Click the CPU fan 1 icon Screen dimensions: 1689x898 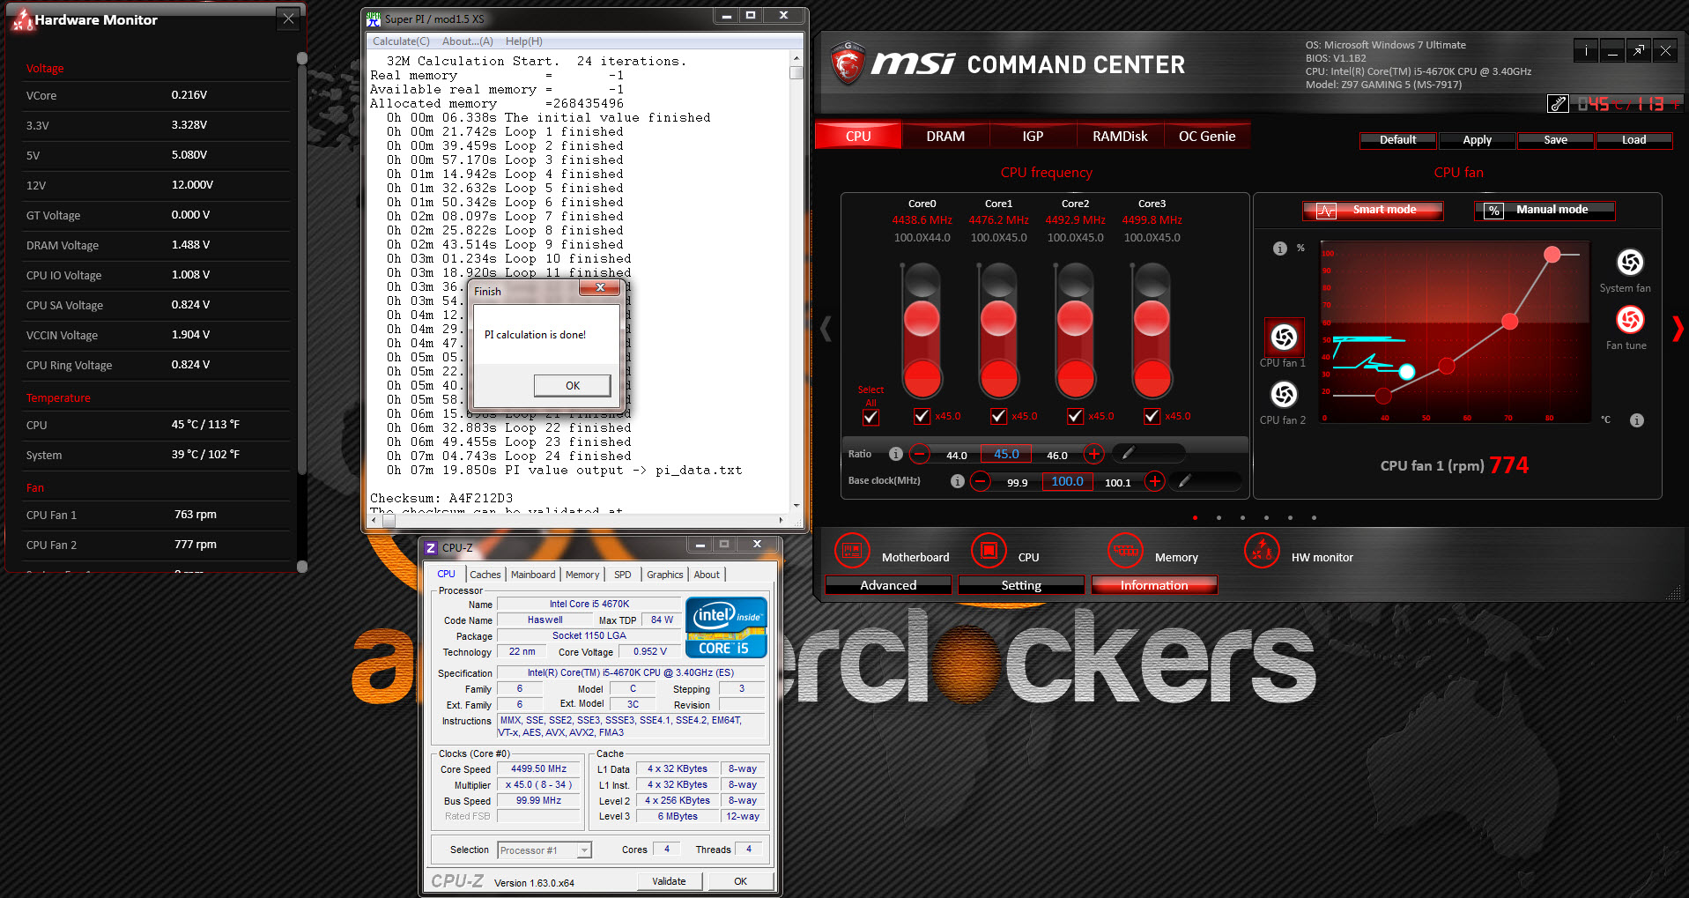pos(1284,337)
